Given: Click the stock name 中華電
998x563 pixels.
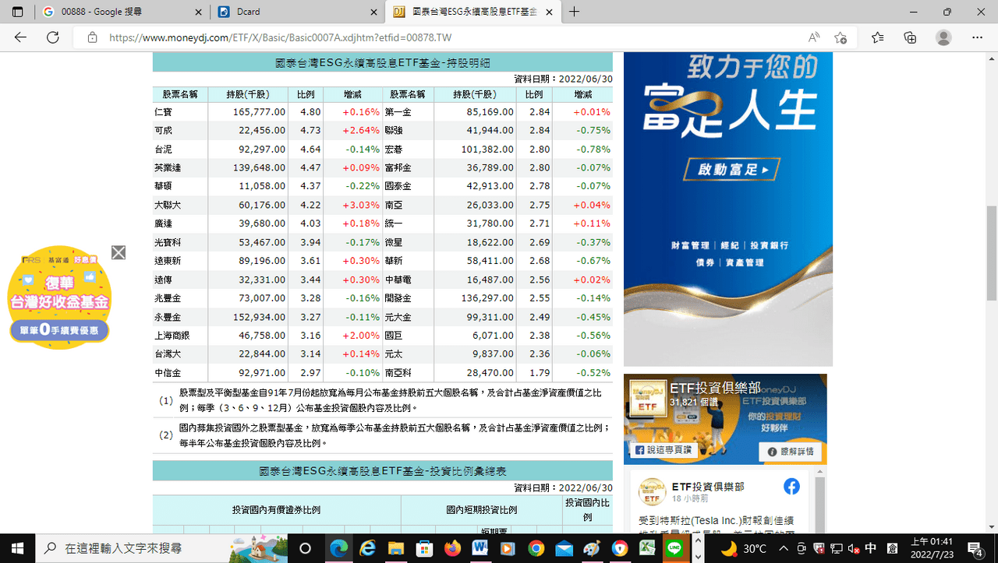Looking at the screenshot, I should point(398,280).
